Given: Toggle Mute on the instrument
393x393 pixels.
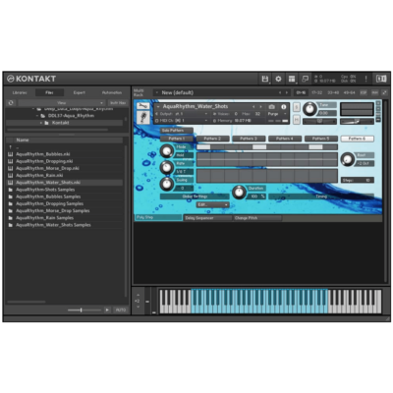Looking at the screenshot, I should (x=296, y=120).
